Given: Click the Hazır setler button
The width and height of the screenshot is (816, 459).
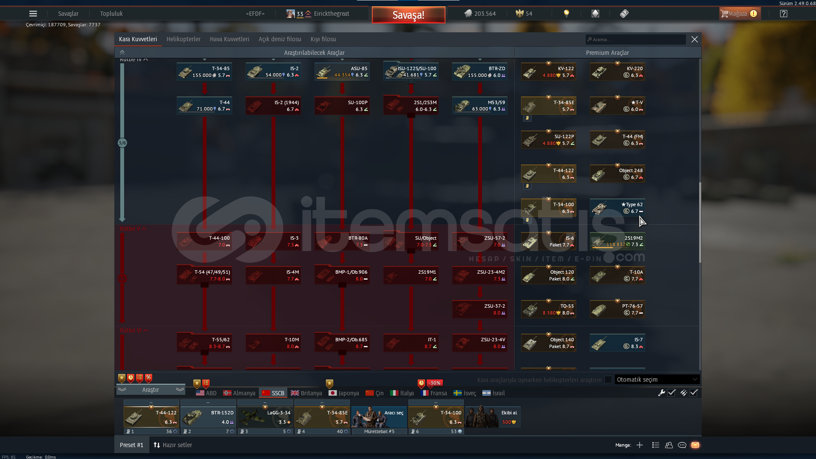Looking at the screenshot, I should (173, 445).
